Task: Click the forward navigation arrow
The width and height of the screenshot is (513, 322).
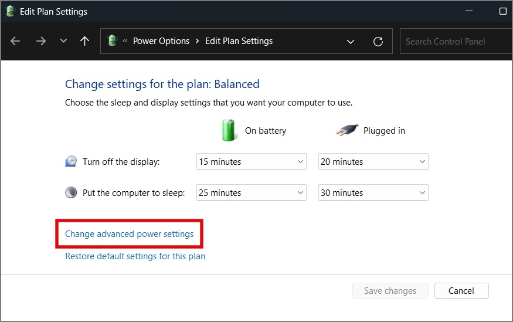Action: [41, 41]
